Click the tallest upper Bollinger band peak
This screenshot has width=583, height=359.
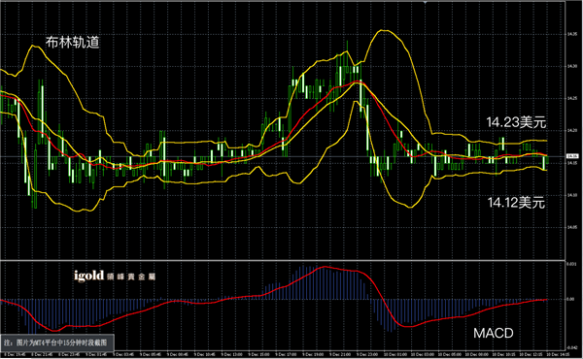click(x=384, y=30)
